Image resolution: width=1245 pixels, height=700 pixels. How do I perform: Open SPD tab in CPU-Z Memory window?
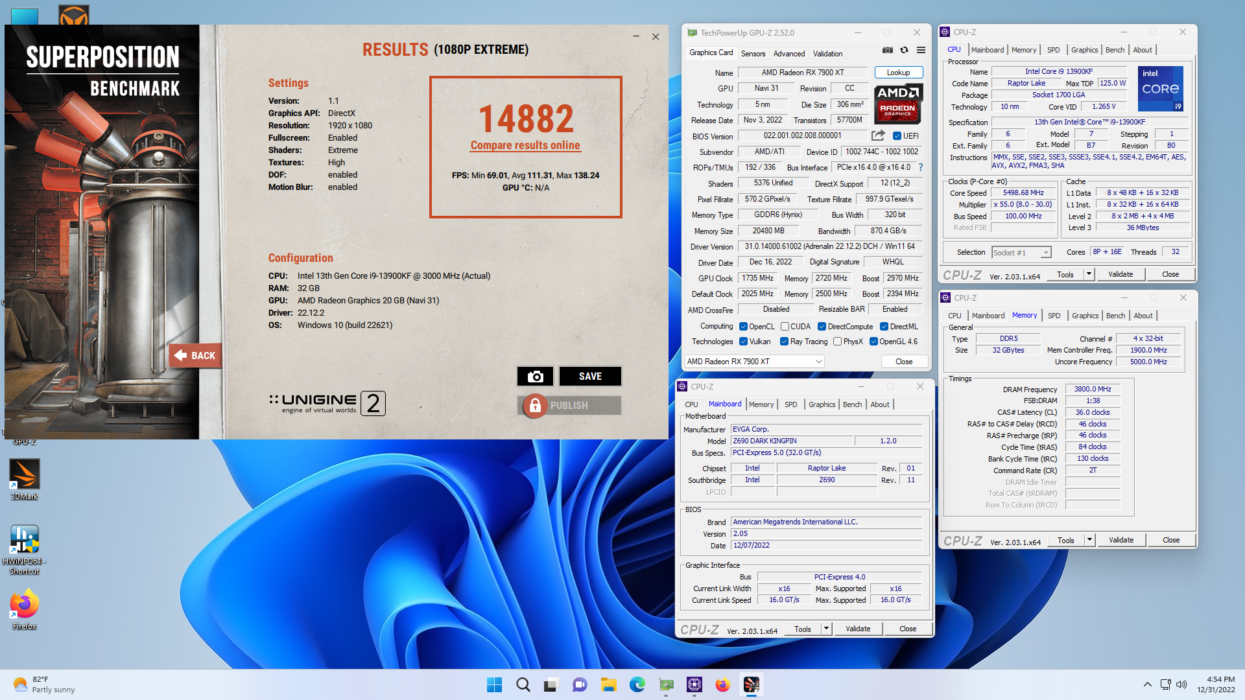tap(1054, 316)
